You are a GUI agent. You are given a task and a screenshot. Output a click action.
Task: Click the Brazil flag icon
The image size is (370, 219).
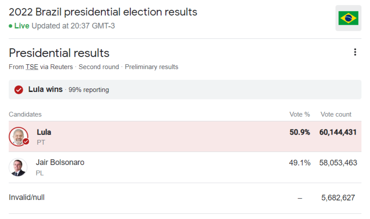(x=348, y=18)
